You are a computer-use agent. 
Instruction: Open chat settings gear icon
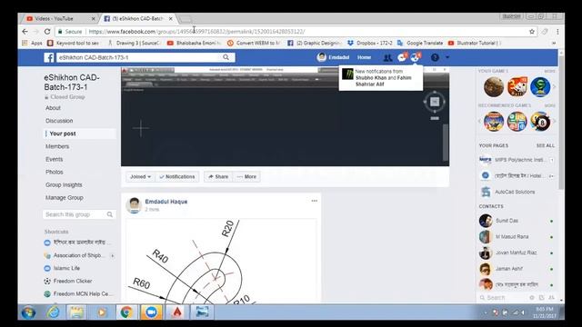(x=532, y=298)
